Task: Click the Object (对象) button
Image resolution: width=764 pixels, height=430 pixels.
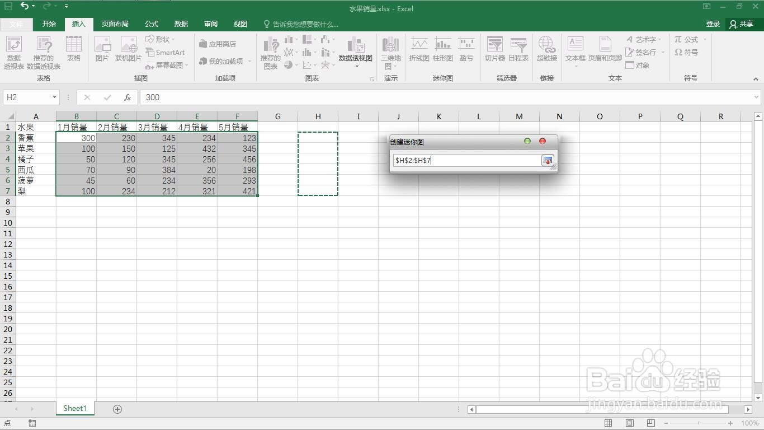Action: click(x=637, y=65)
